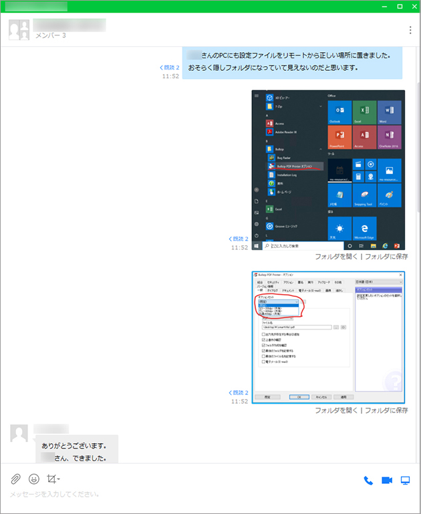This screenshot has height=514, width=421.
Task: Open the Windows Start menu screenshot thumbnail
Action: (328, 170)
